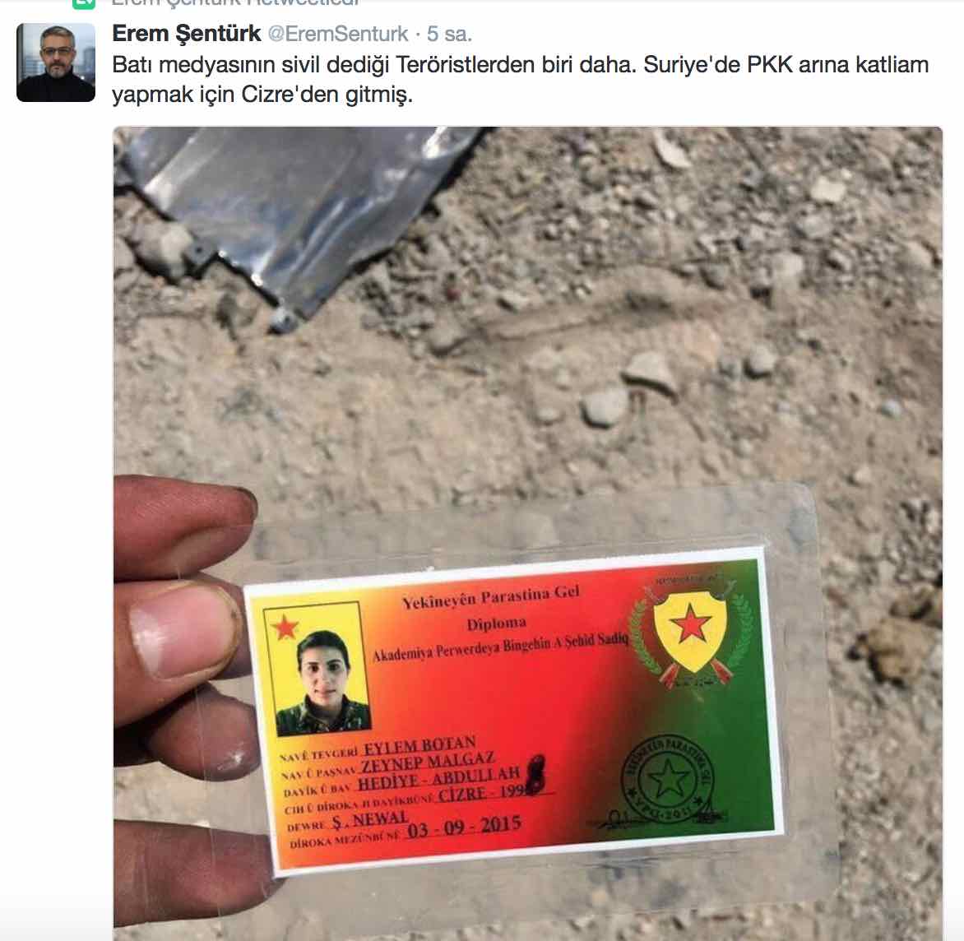Click the tweet text starting "Batı medyasının"
964x941 pixels.
[520, 79]
